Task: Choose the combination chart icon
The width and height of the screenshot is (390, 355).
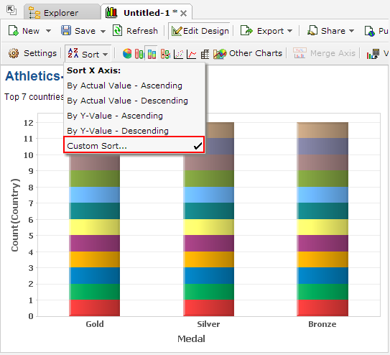Action: pyautogui.click(x=165, y=54)
